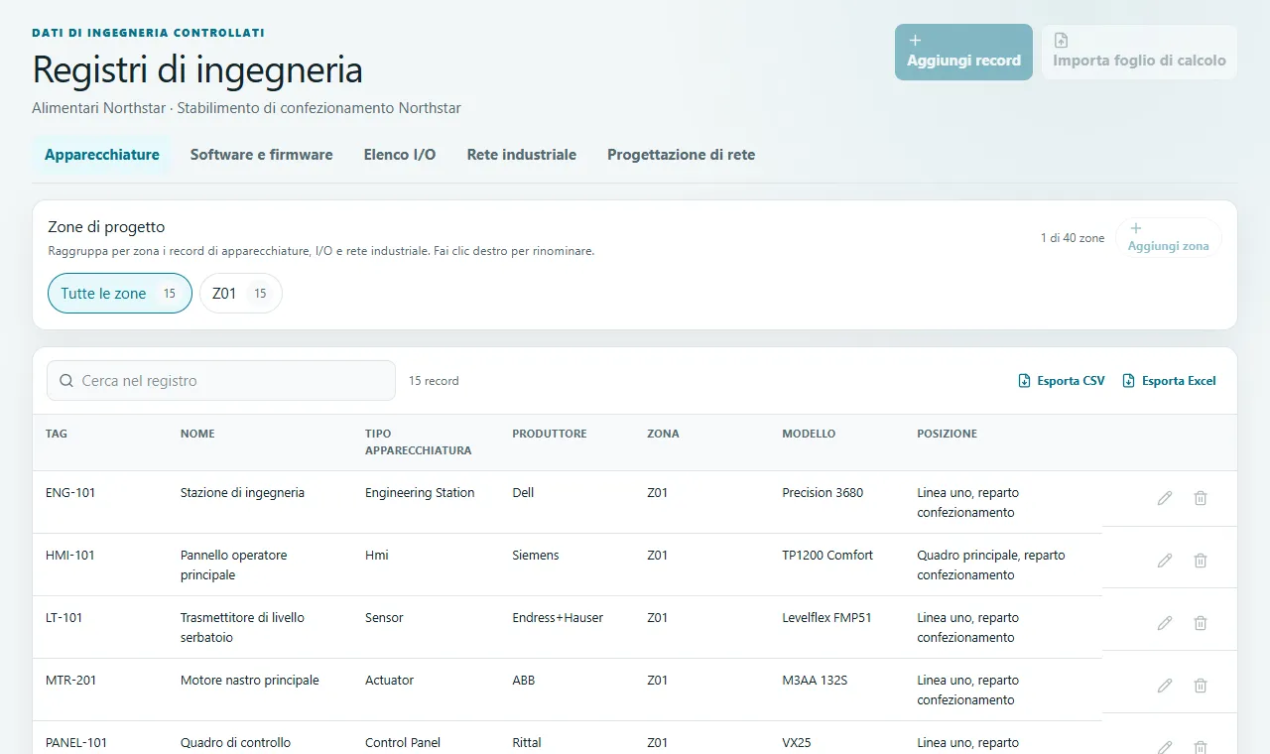Delete the LT-101 record trash icon
This screenshot has height=754, width=1270.
(x=1201, y=623)
